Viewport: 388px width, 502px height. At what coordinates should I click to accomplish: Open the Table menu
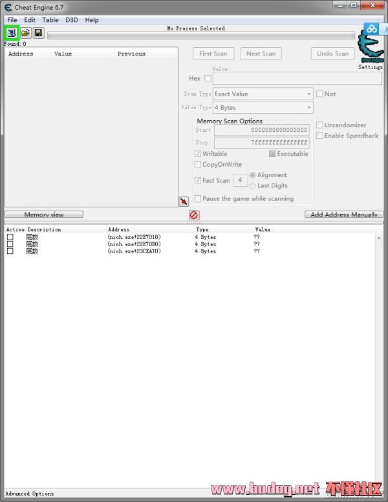(x=50, y=20)
